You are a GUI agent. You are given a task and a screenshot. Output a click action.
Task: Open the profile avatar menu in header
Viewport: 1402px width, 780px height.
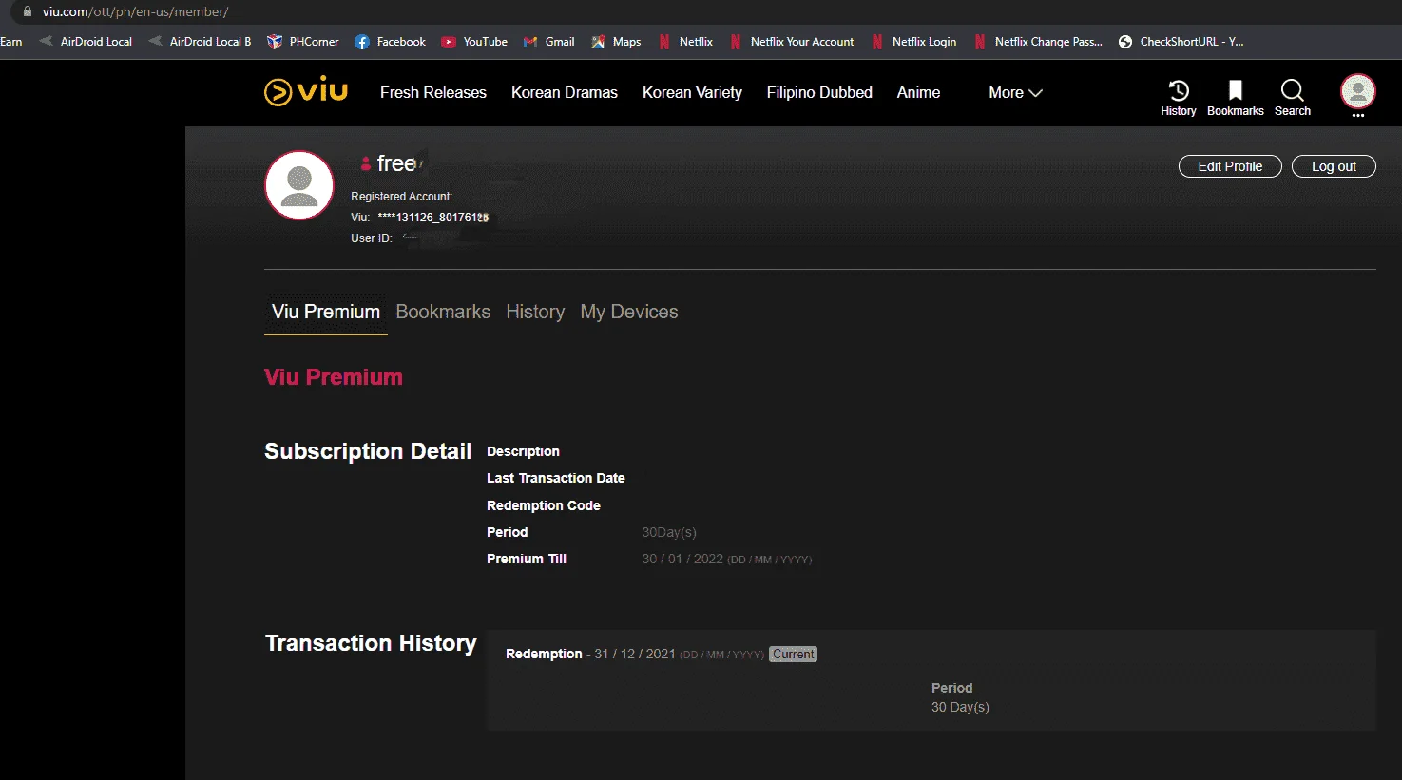point(1357,92)
